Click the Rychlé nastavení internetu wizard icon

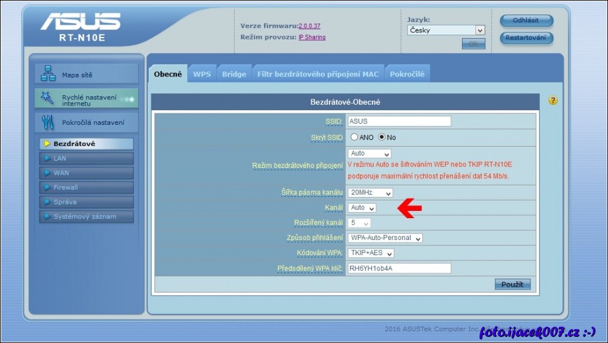48,98
